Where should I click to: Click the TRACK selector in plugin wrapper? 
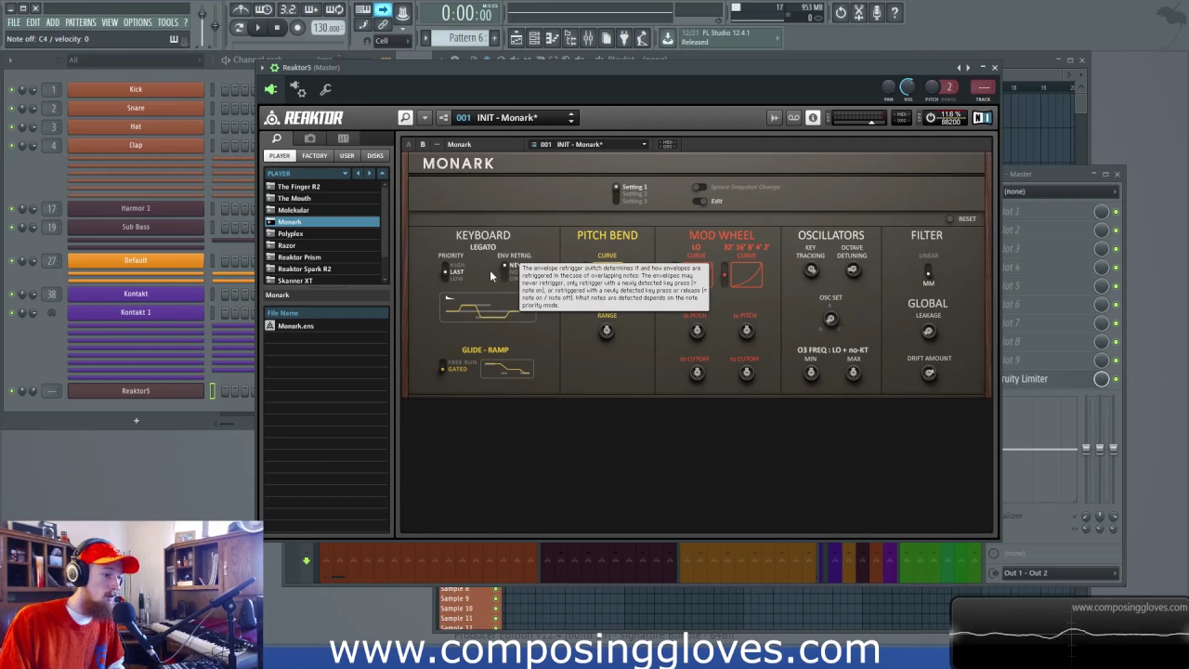click(984, 87)
